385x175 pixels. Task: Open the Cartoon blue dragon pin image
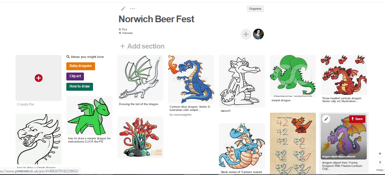(191, 79)
